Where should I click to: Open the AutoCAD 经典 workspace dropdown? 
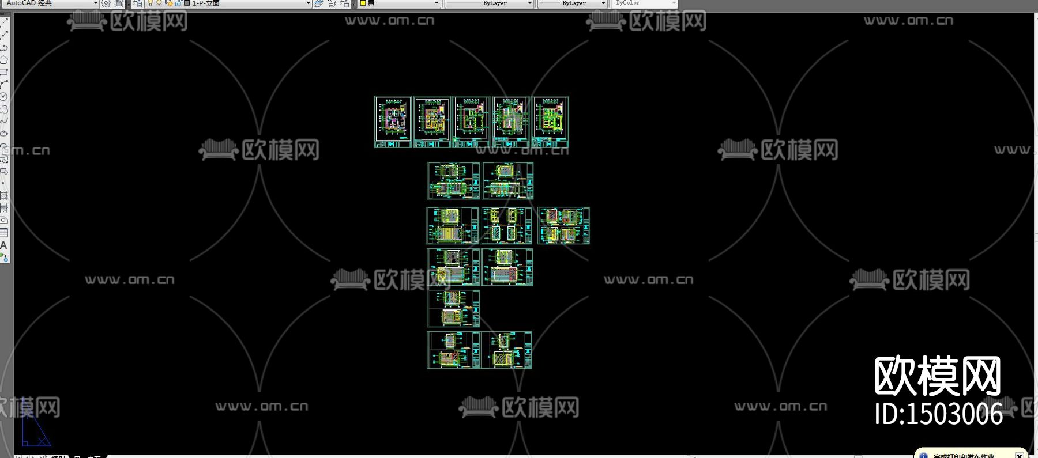click(x=96, y=3)
